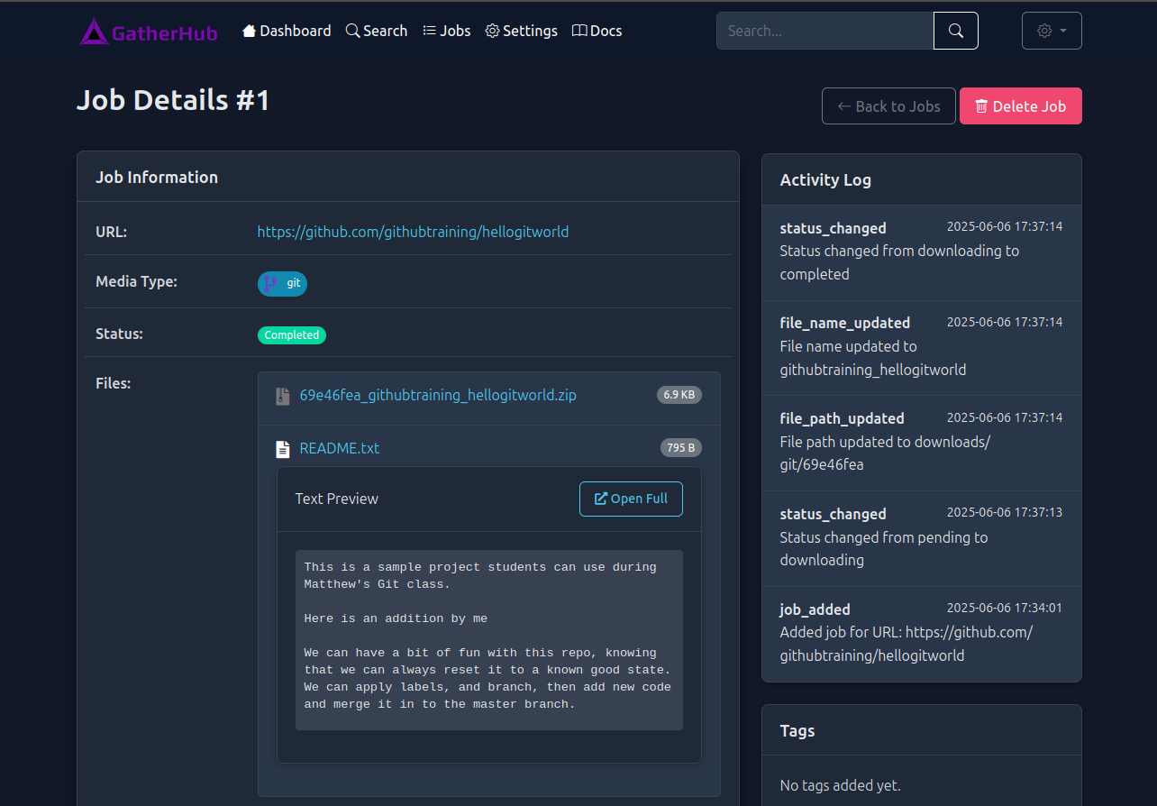Click the external link icon on Open Full
1157x806 pixels.
[601, 499]
